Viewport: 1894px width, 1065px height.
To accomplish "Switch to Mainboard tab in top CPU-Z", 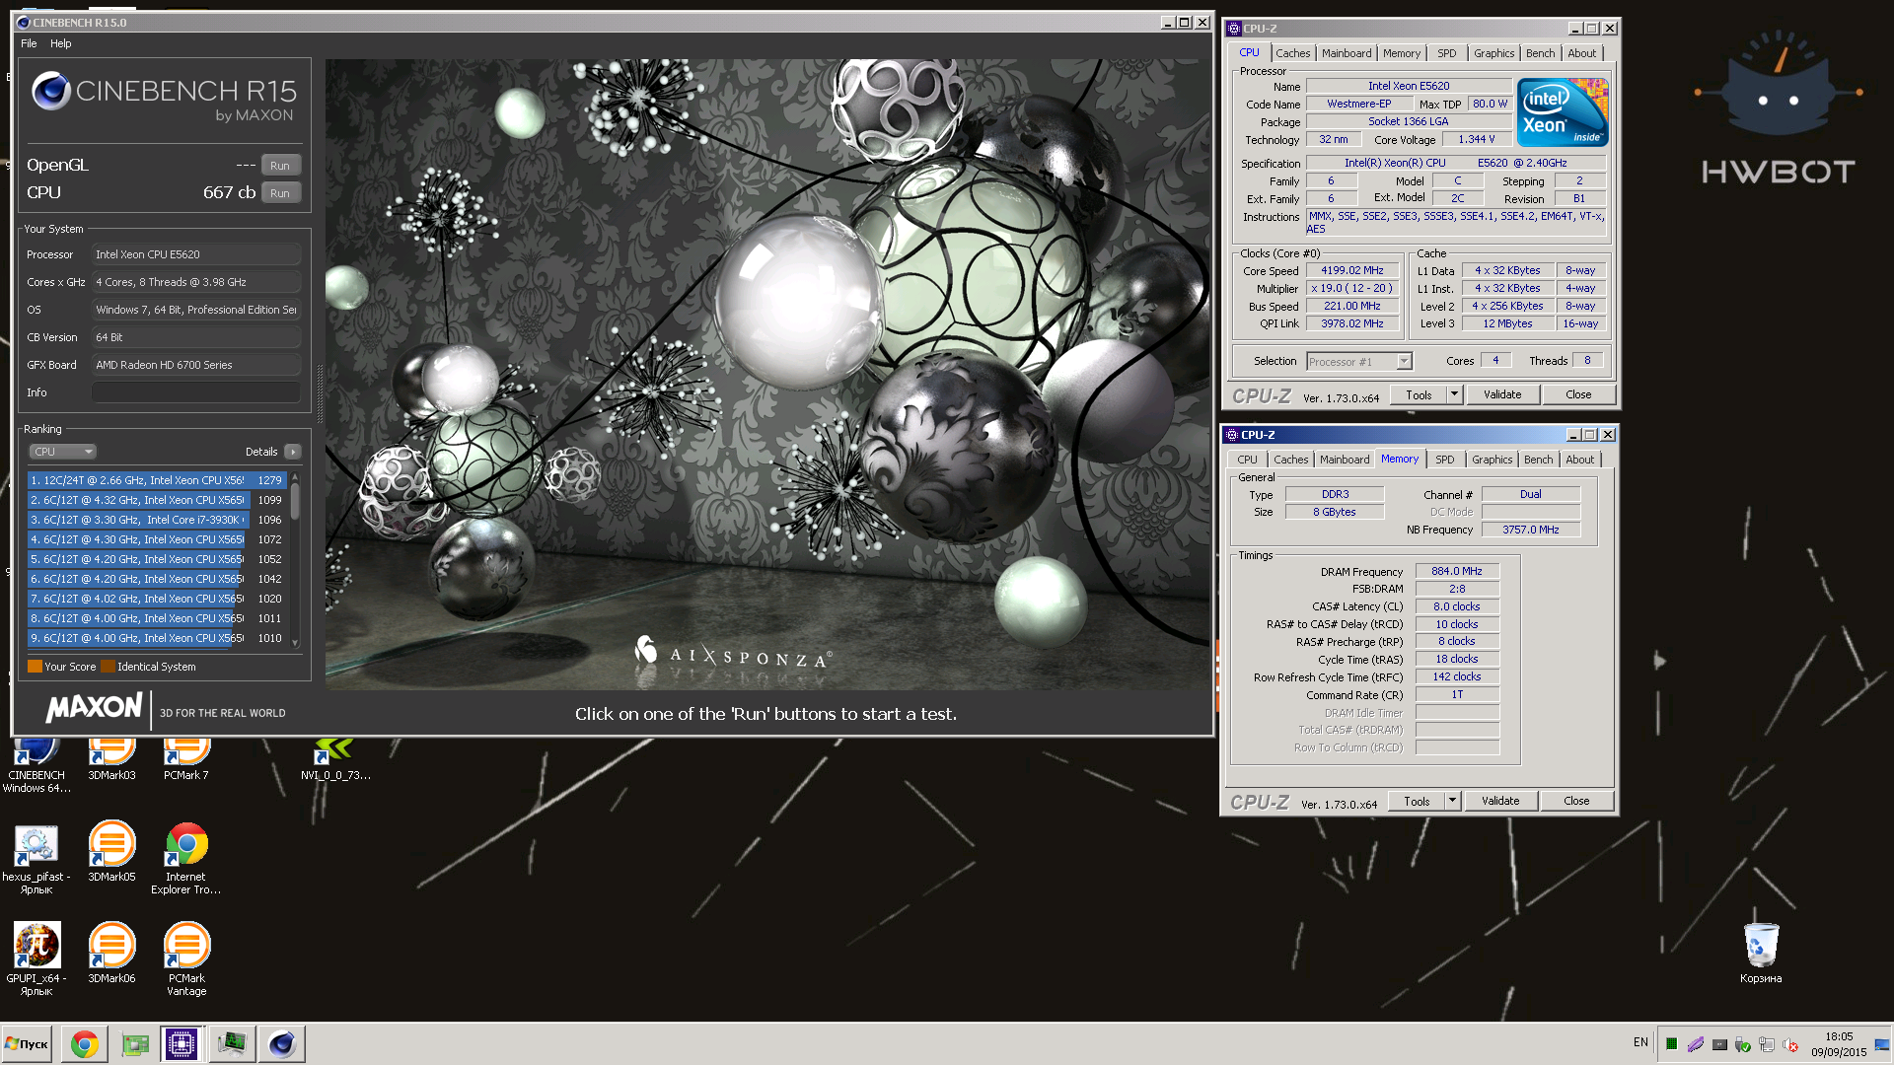I will pos(1347,53).
